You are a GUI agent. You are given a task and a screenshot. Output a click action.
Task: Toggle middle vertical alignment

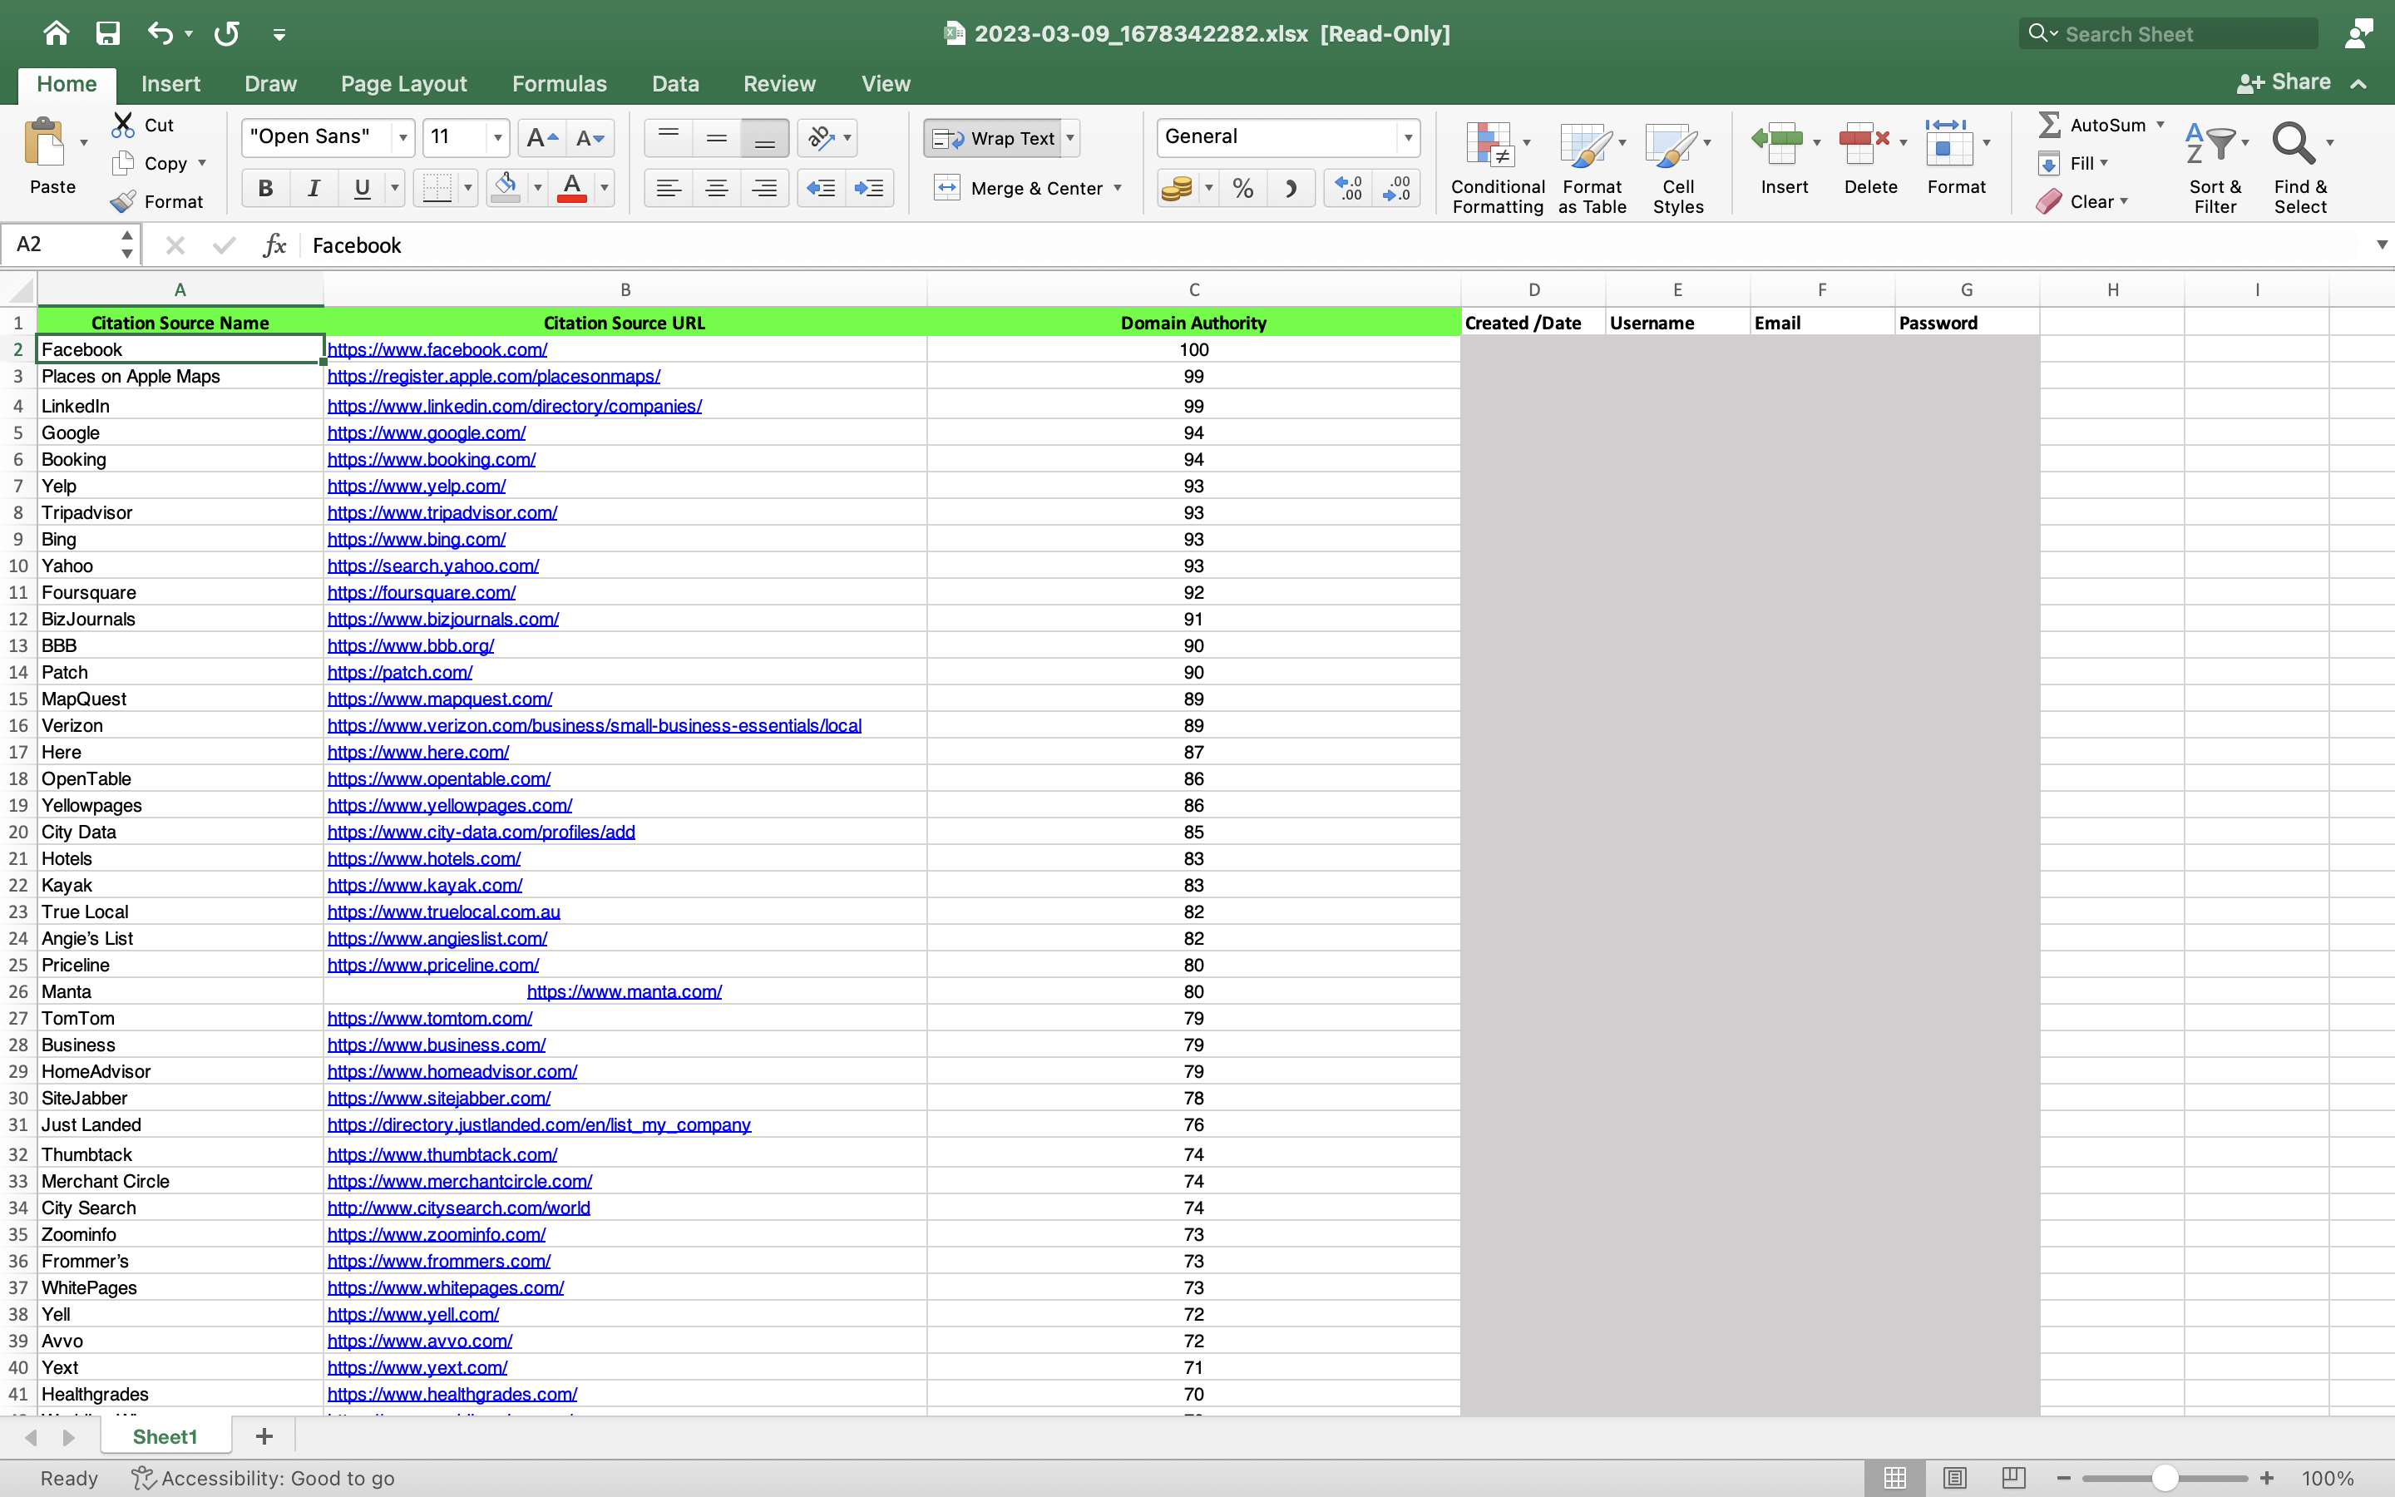(717, 137)
